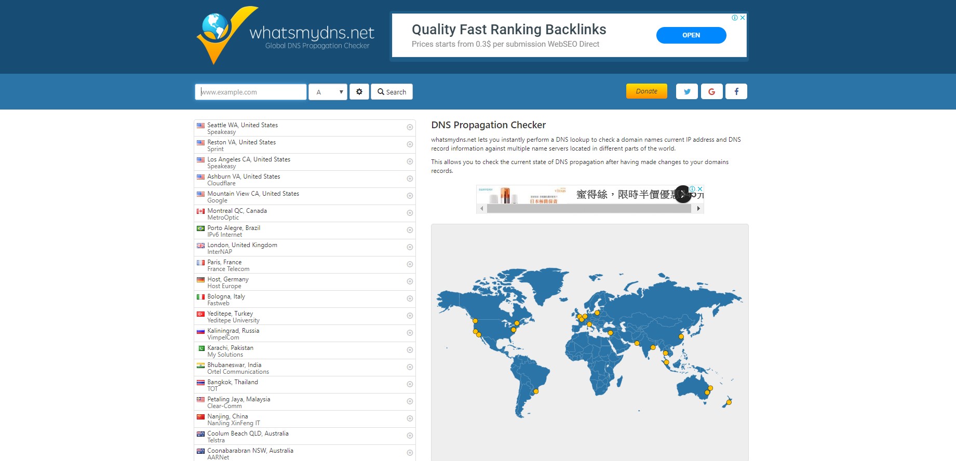The height and width of the screenshot is (461, 956).
Task: Click the OPEN button in ad
Action: point(691,35)
